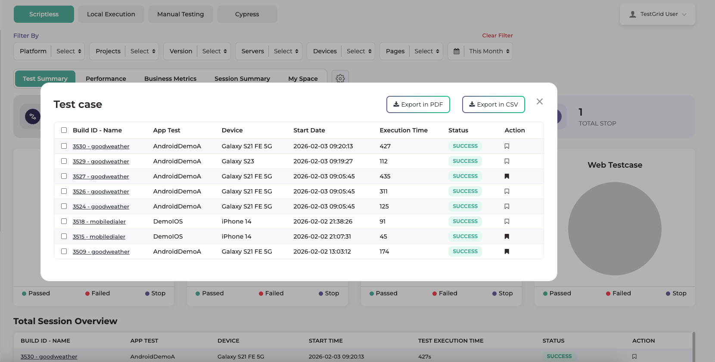The image size is (715, 362).
Task: Open the dashboard settings gear
Action: click(x=340, y=78)
